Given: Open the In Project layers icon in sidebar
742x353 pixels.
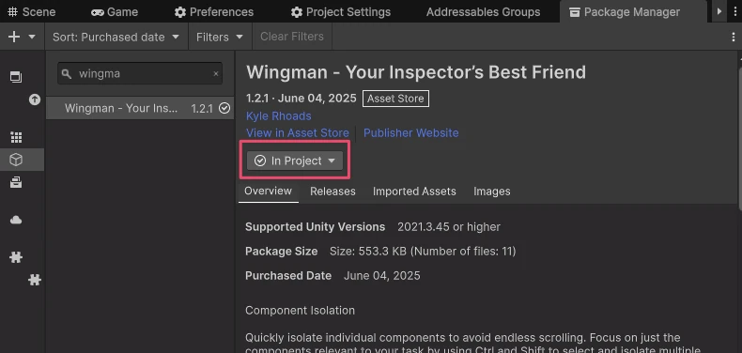Looking at the screenshot, I should click(x=16, y=77).
